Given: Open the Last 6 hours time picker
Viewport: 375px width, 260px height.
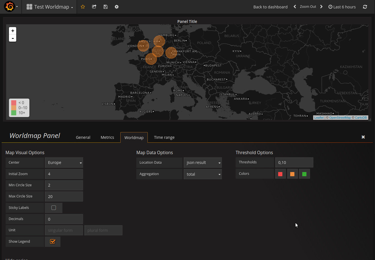Looking at the screenshot, I should (x=342, y=7).
